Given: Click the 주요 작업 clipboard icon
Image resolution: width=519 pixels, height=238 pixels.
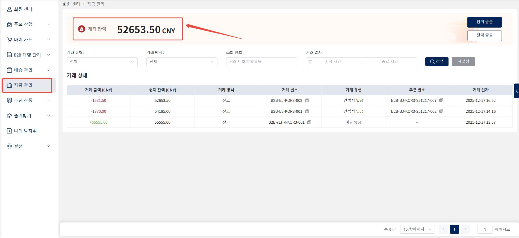Looking at the screenshot, I should click(9, 24).
